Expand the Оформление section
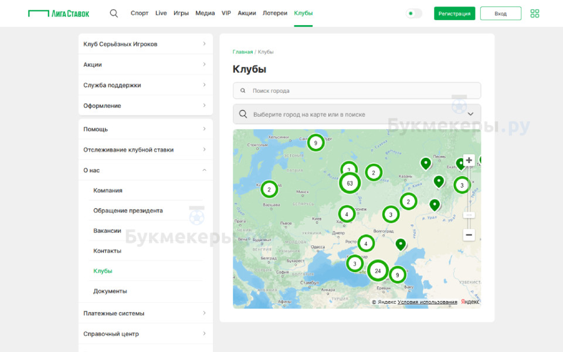Viewport: 563px width, 352px height. (x=145, y=106)
